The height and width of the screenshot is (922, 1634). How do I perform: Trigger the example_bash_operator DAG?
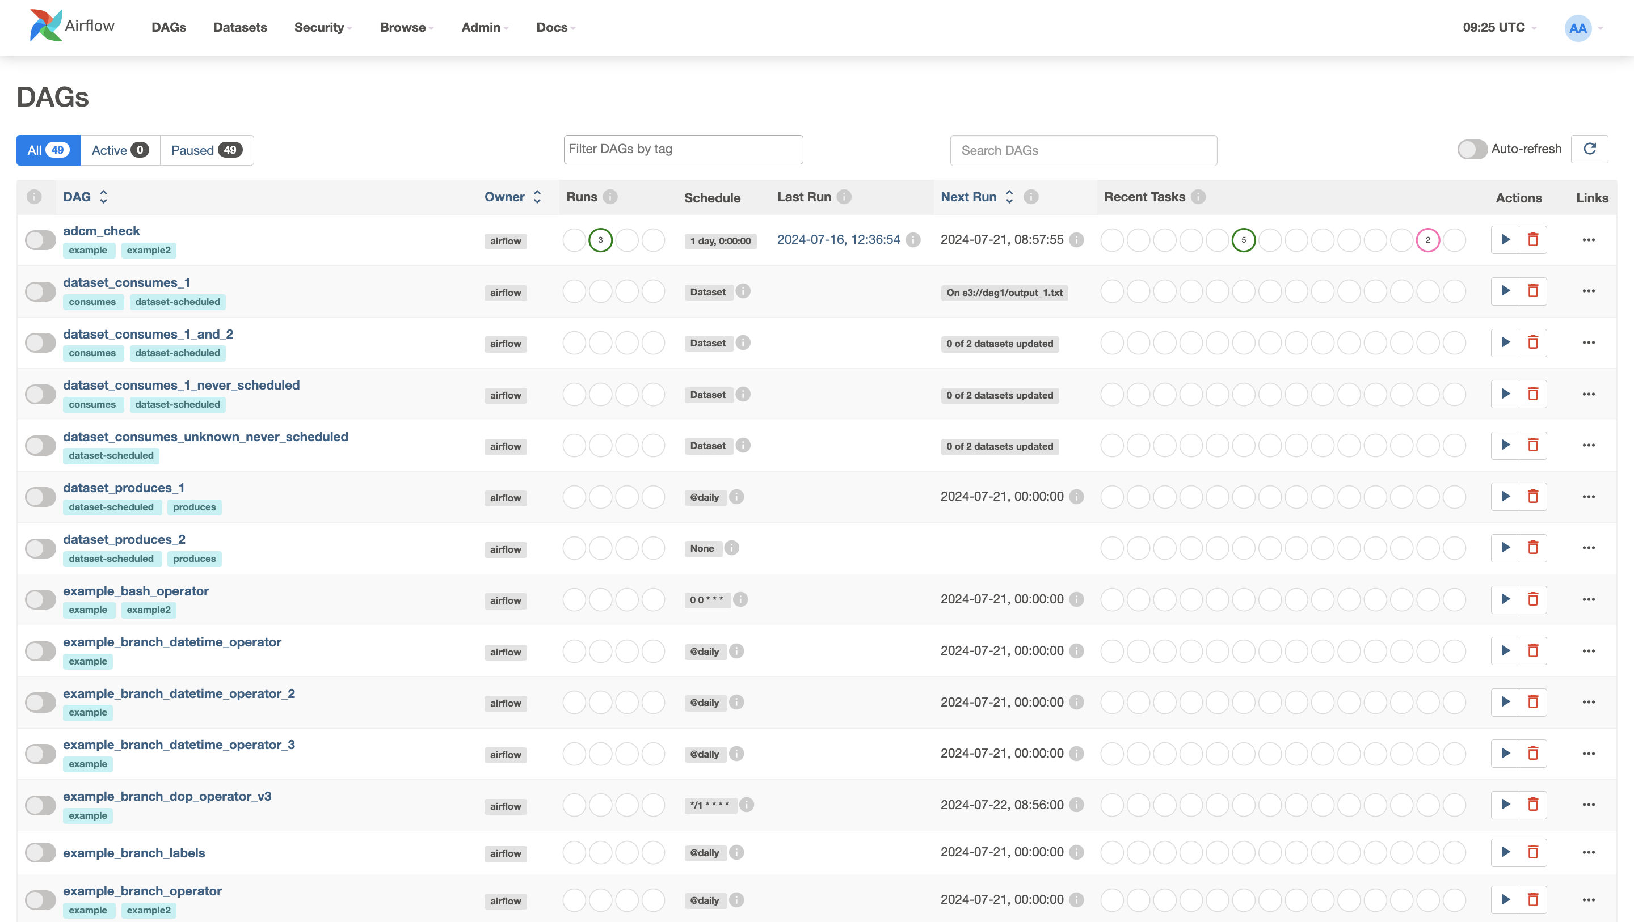pyautogui.click(x=1505, y=599)
